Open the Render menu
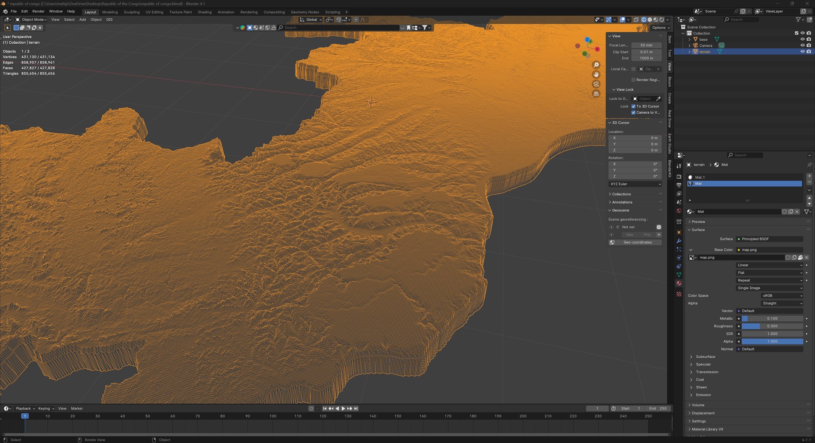Image resolution: width=815 pixels, height=443 pixels. [x=38, y=11]
